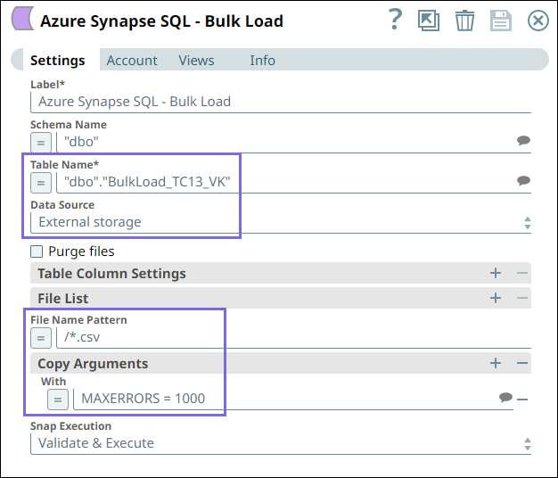Toggle expression for Table Name
Image resolution: width=558 pixels, height=478 pixels.
(41, 183)
